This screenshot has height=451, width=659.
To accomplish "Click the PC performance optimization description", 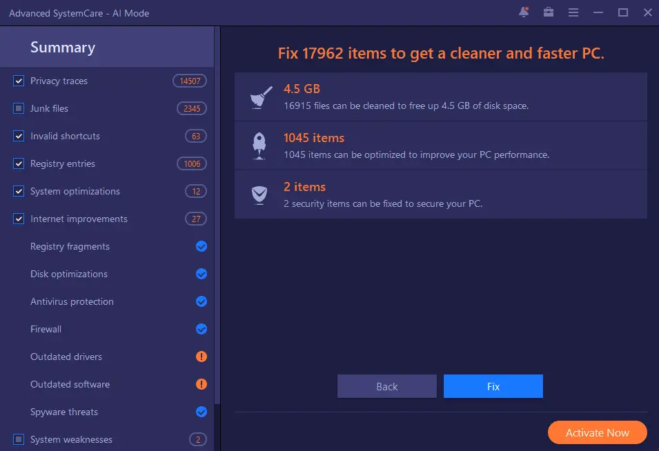I will click(417, 155).
